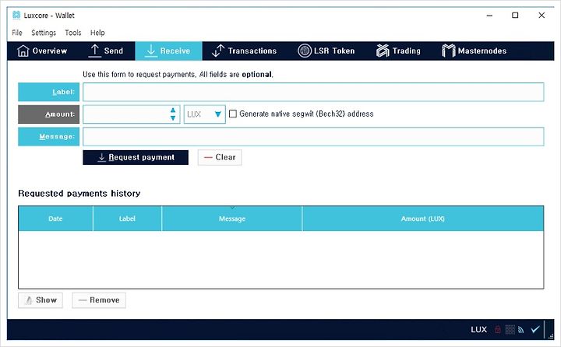Open the LUX unit dropdown
Viewport: 561px width, 347px height.
point(205,114)
